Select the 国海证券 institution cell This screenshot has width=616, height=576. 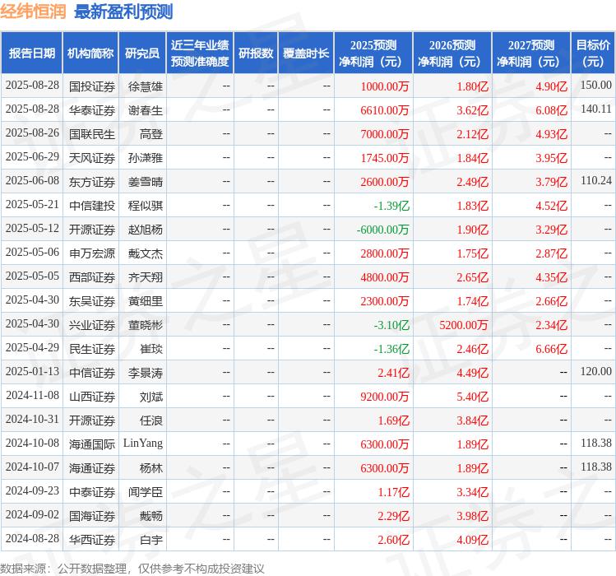[x=92, y=516]
